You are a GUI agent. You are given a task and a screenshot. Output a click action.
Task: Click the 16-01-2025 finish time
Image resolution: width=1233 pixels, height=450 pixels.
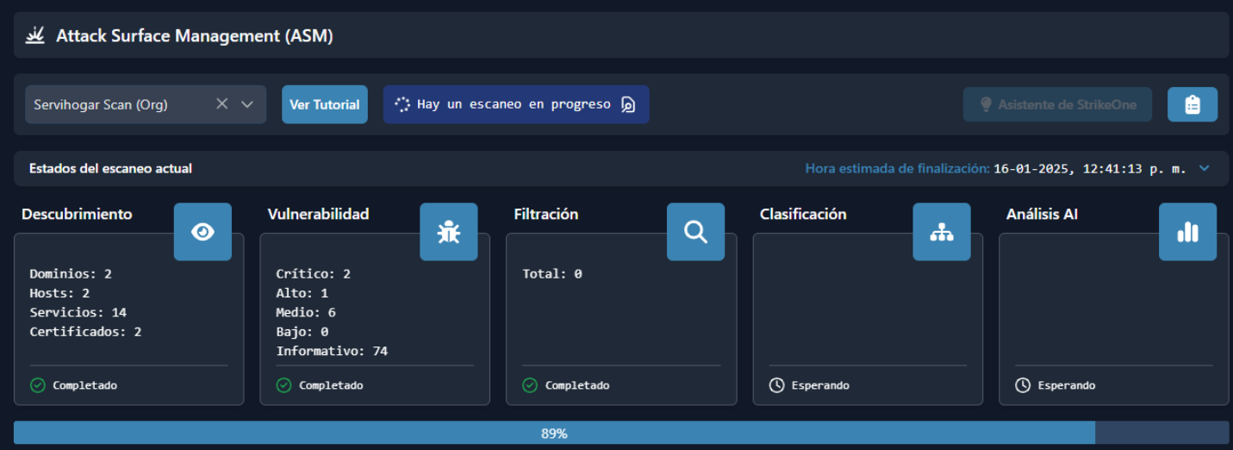click(1090, 168)
